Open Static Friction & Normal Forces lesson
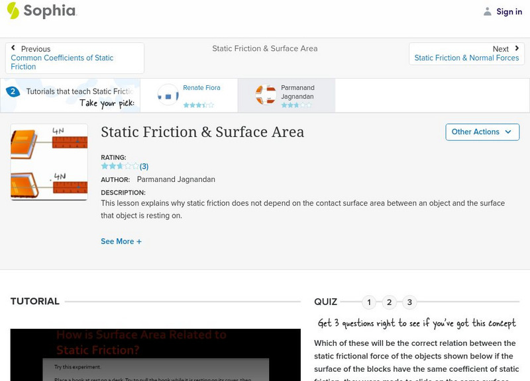530x381 pixels. 466,58
